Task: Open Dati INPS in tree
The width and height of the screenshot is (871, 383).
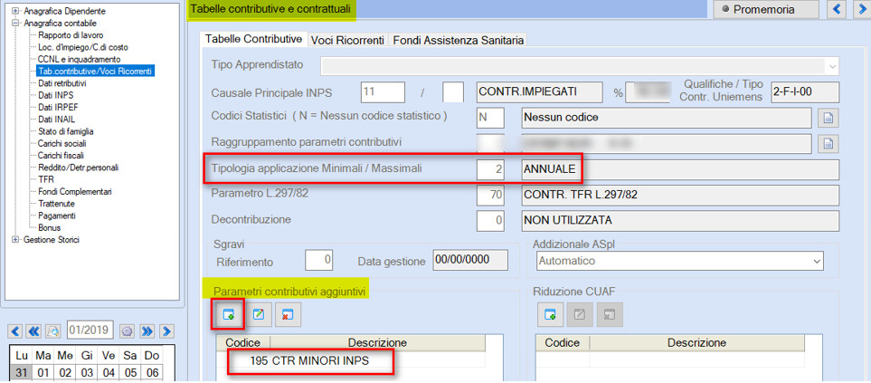Action: point(55,95)
